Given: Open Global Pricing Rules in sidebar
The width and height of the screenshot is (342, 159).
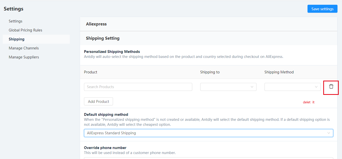Looking at the screenshot, I should pos(25,30).
